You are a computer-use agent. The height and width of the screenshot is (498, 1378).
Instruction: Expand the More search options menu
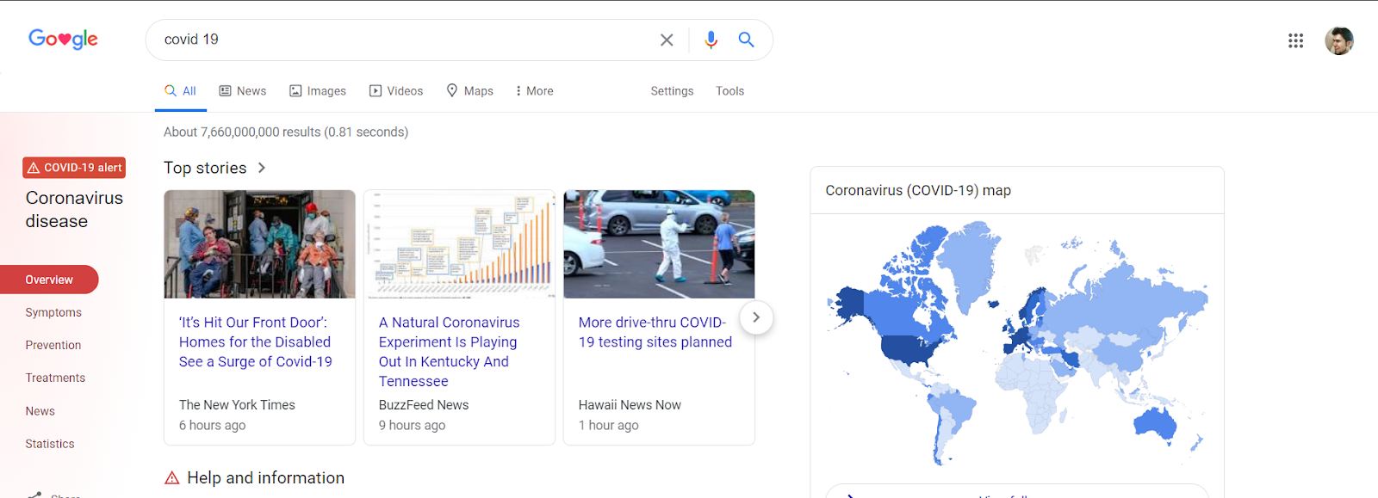click(x=535, y=91)
